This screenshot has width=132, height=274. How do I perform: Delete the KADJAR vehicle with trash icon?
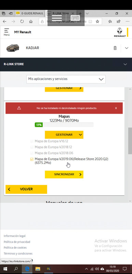(x=115, y=48)
